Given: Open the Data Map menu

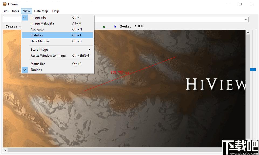Looking at the screenshot, I should pyautogui.click(x=41, y=11).
